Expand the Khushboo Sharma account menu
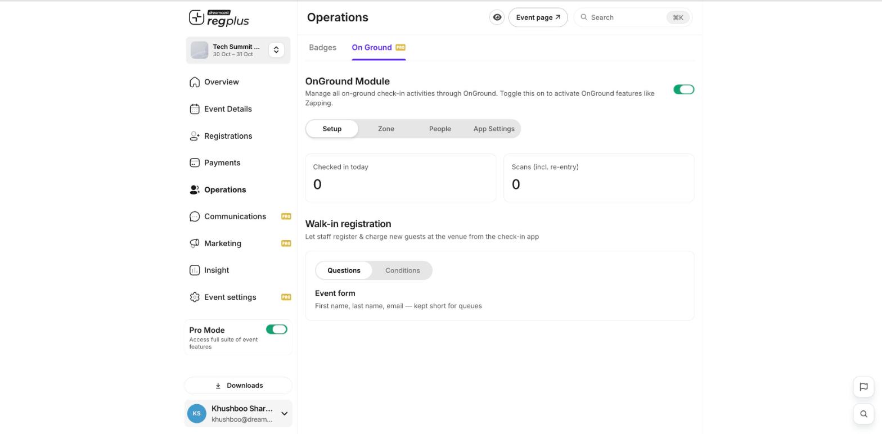This screenshot has width=882, height=434. click(x=284, y=414)
